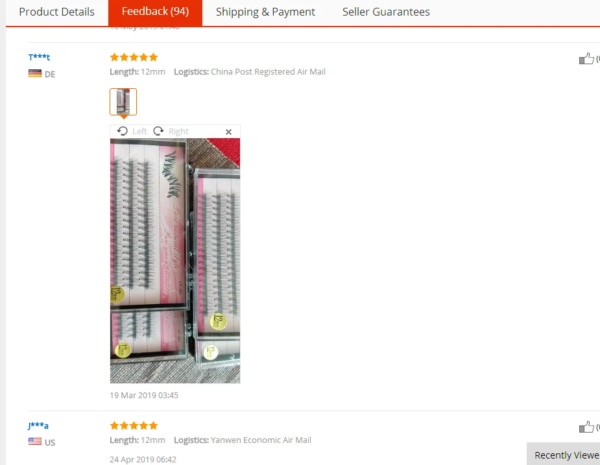Click the rotate Left arrow icon
Viewport: 600px width, 465px height.
pos(123,131)
